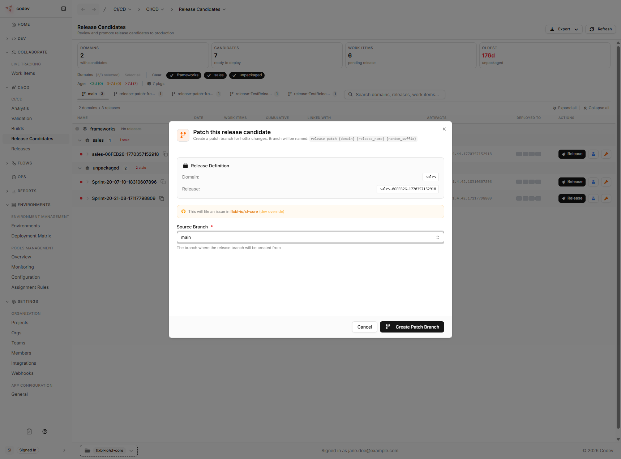The height and width of the screenshot is (459, 621).
Task: Open the flxbl-io/sf-core link
Action: point(244,211)
